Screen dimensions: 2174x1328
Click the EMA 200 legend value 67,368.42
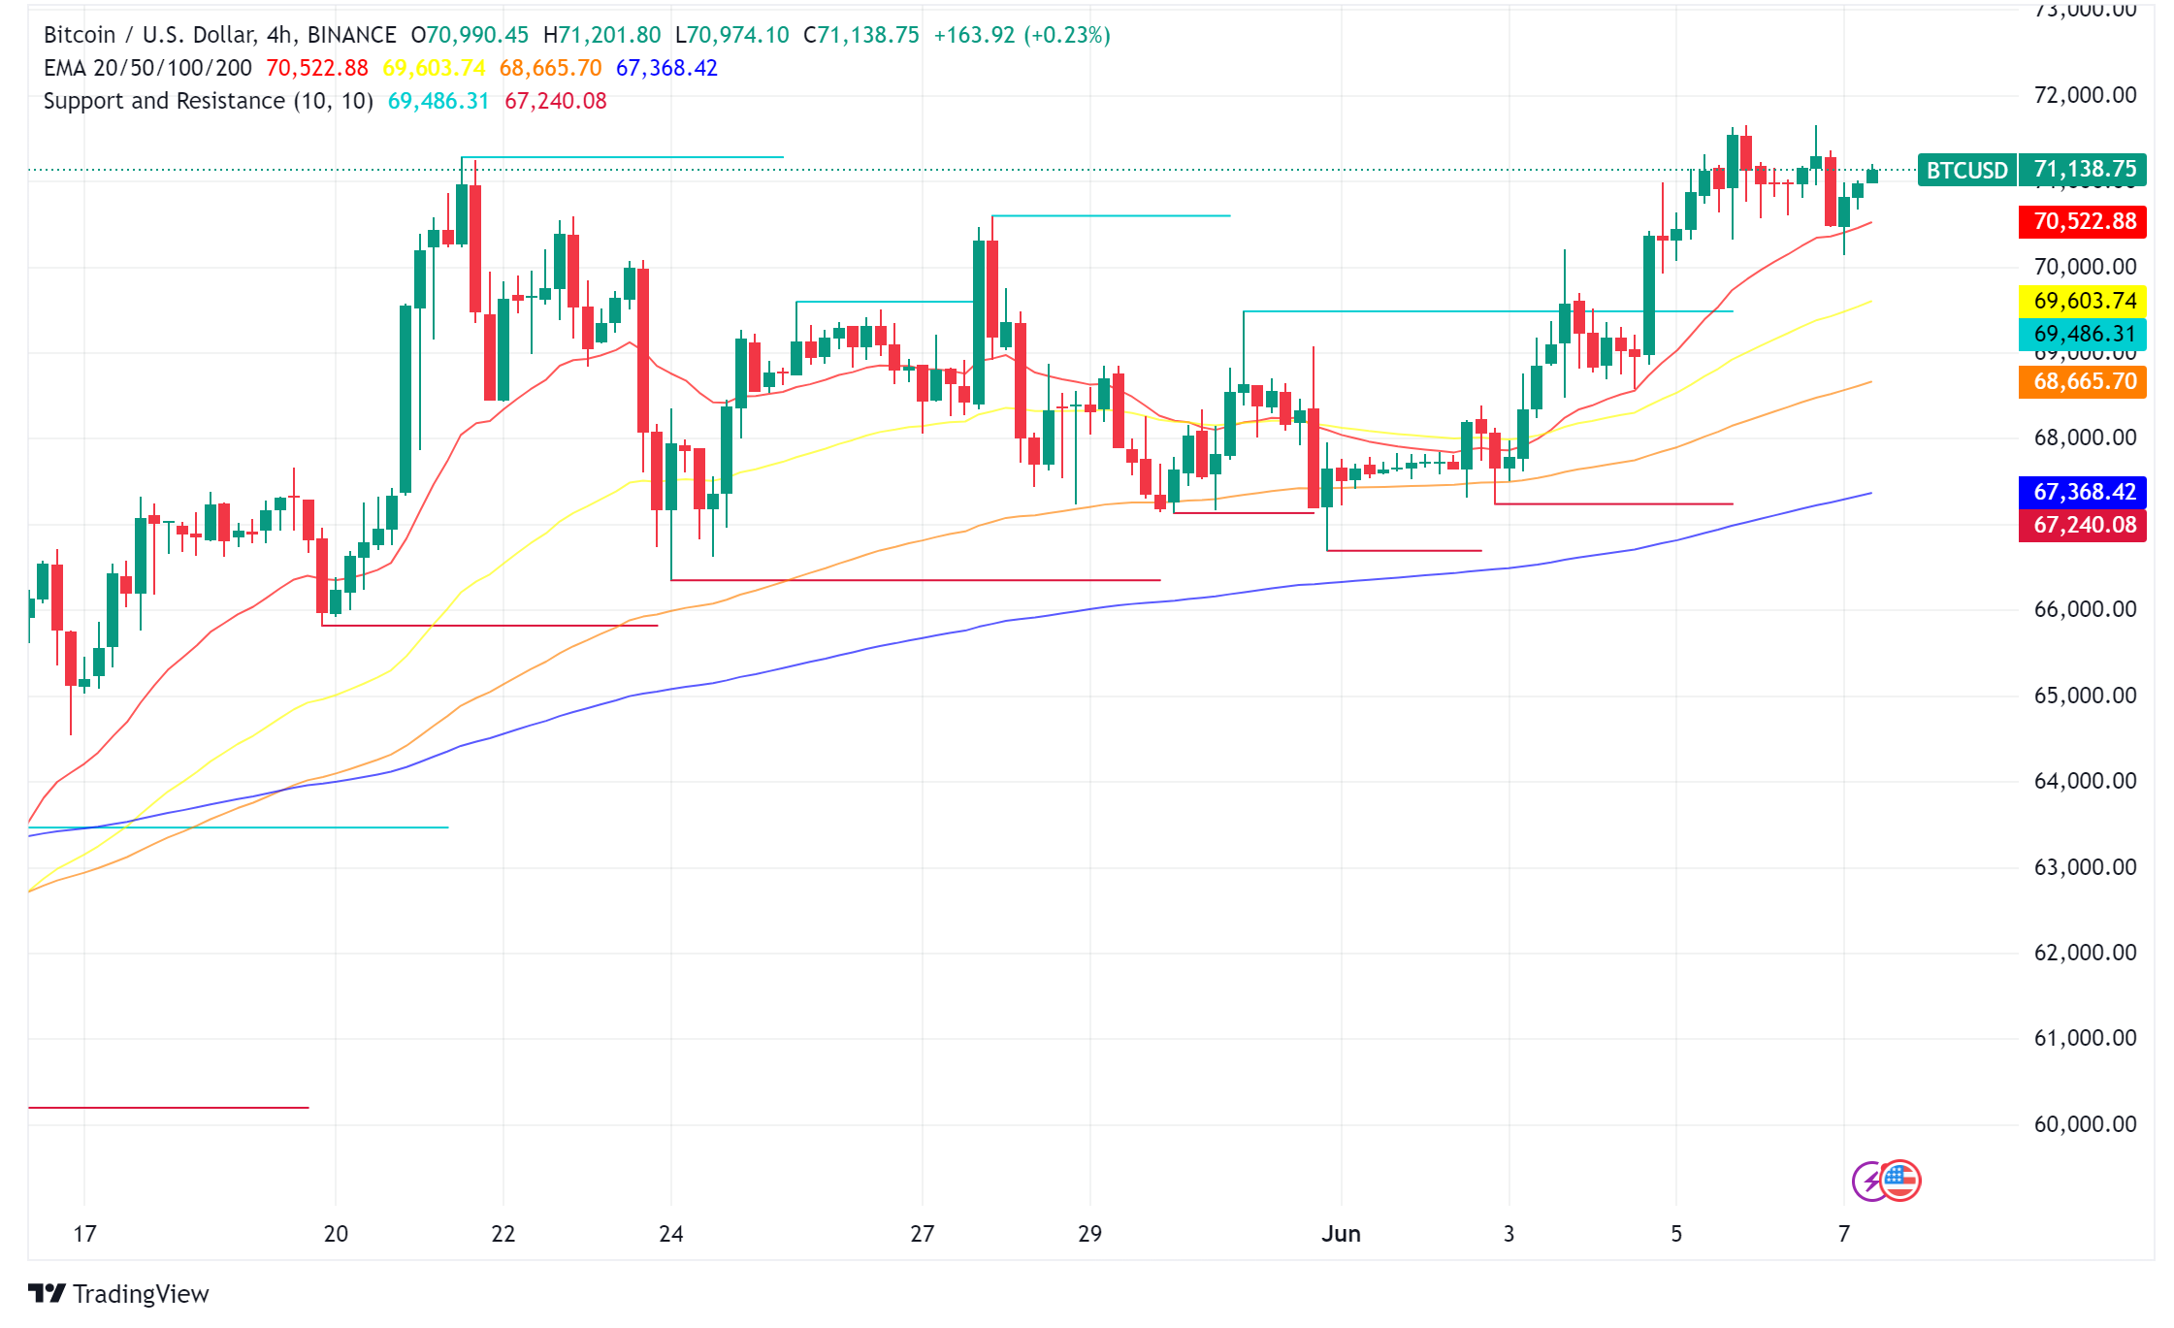click(667, 68)
